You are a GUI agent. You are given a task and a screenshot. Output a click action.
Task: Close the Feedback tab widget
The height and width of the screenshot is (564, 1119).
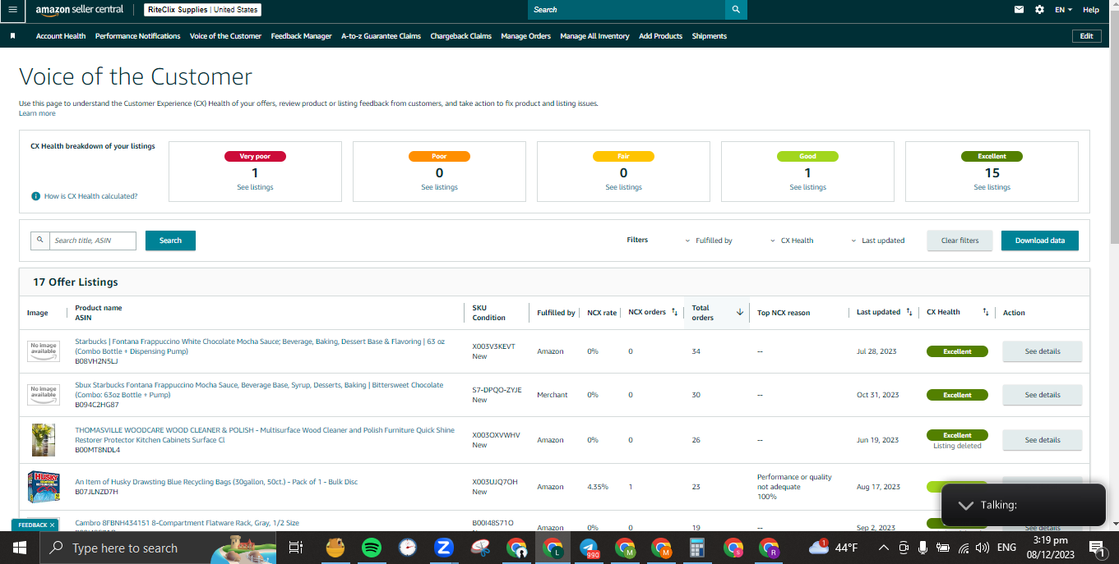click(52, 525)
